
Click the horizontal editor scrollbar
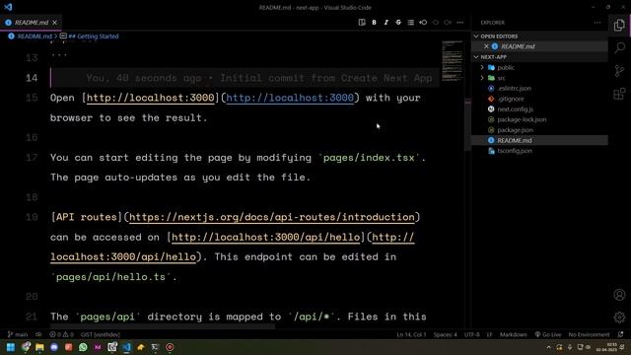pos(163,326)
